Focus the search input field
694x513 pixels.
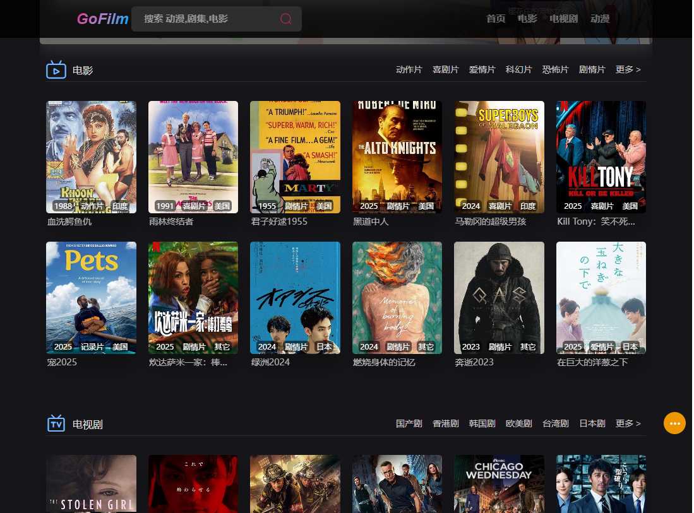click(205, 19)
